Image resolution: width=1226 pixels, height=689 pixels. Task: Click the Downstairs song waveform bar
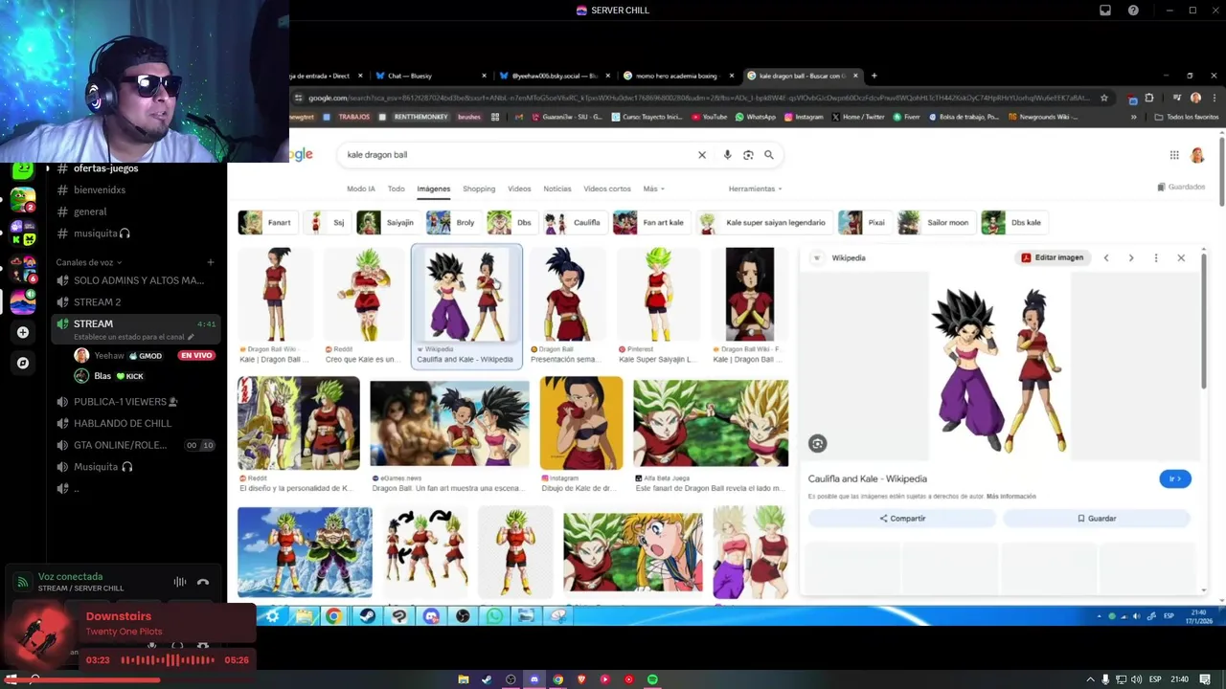pos(167,660)
